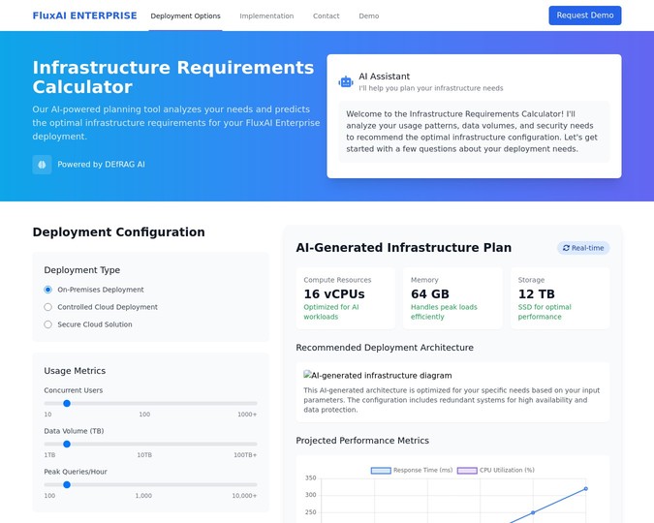The height and width of the screenshot is (523, 654).
Task: Click the 'Infrastructure Requirements Calculator' title
Action: 173,77
